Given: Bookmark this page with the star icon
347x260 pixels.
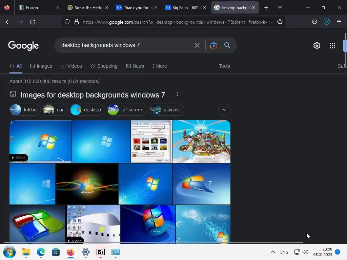Looking at the screenshot, I should click(280, 22).
